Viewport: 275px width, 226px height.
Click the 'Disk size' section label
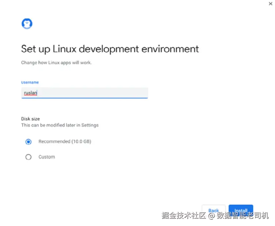click(30, 119)
